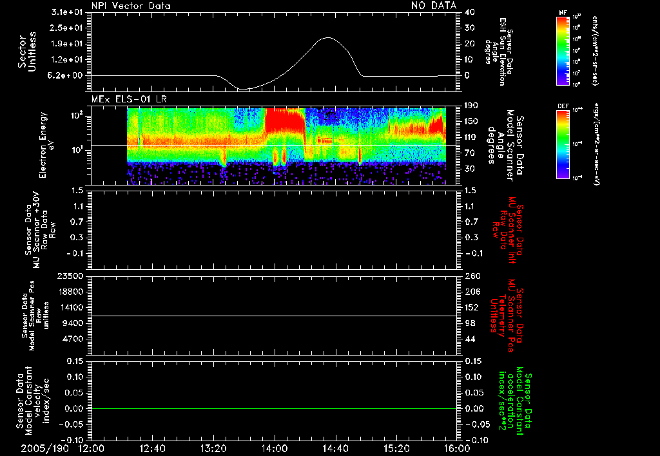Click the Model Scanner Pos Raw label
The height and width of the screenshot is (456, 660).
click(x=35, y=316)
